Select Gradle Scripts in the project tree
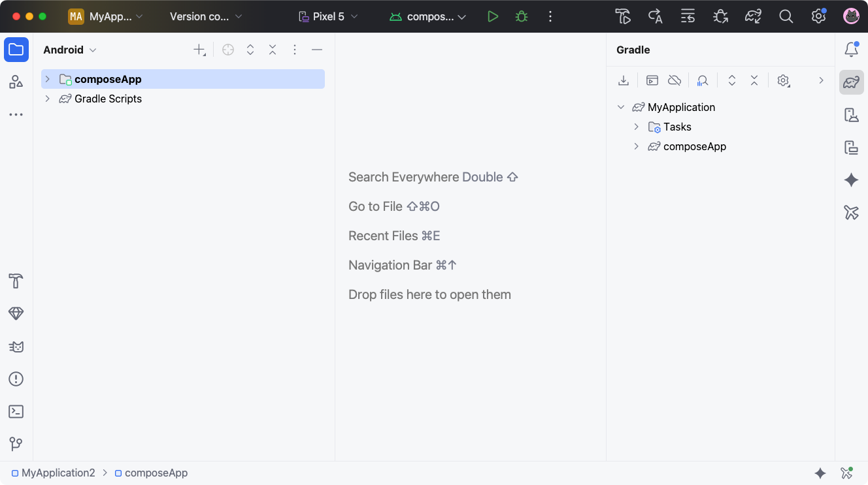The image size is (868, 485). 108,99
